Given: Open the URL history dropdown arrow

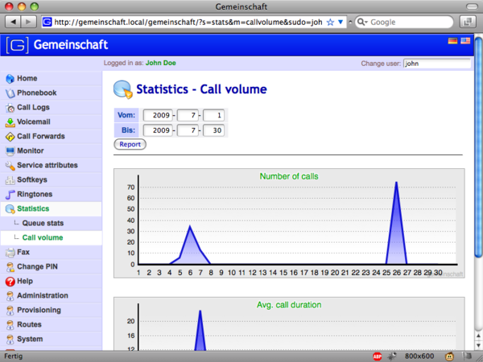Looking at the screenshot, I should (341, 23).
